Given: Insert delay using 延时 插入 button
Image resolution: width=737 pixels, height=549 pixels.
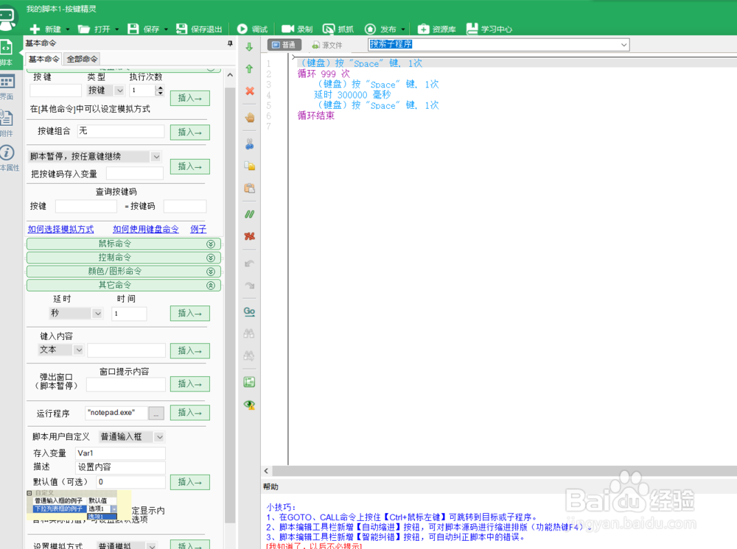Looking at the screenshot, I should pyautogui.click(x=189, y=313).
